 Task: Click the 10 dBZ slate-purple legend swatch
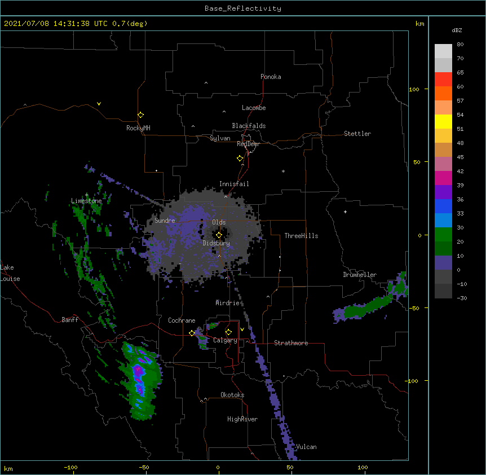(x=443, y=263)
